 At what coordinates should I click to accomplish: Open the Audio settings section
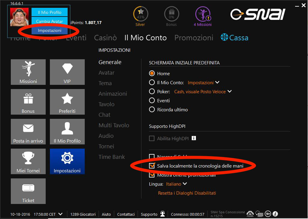pyautogui.click(x=106, y=136)
